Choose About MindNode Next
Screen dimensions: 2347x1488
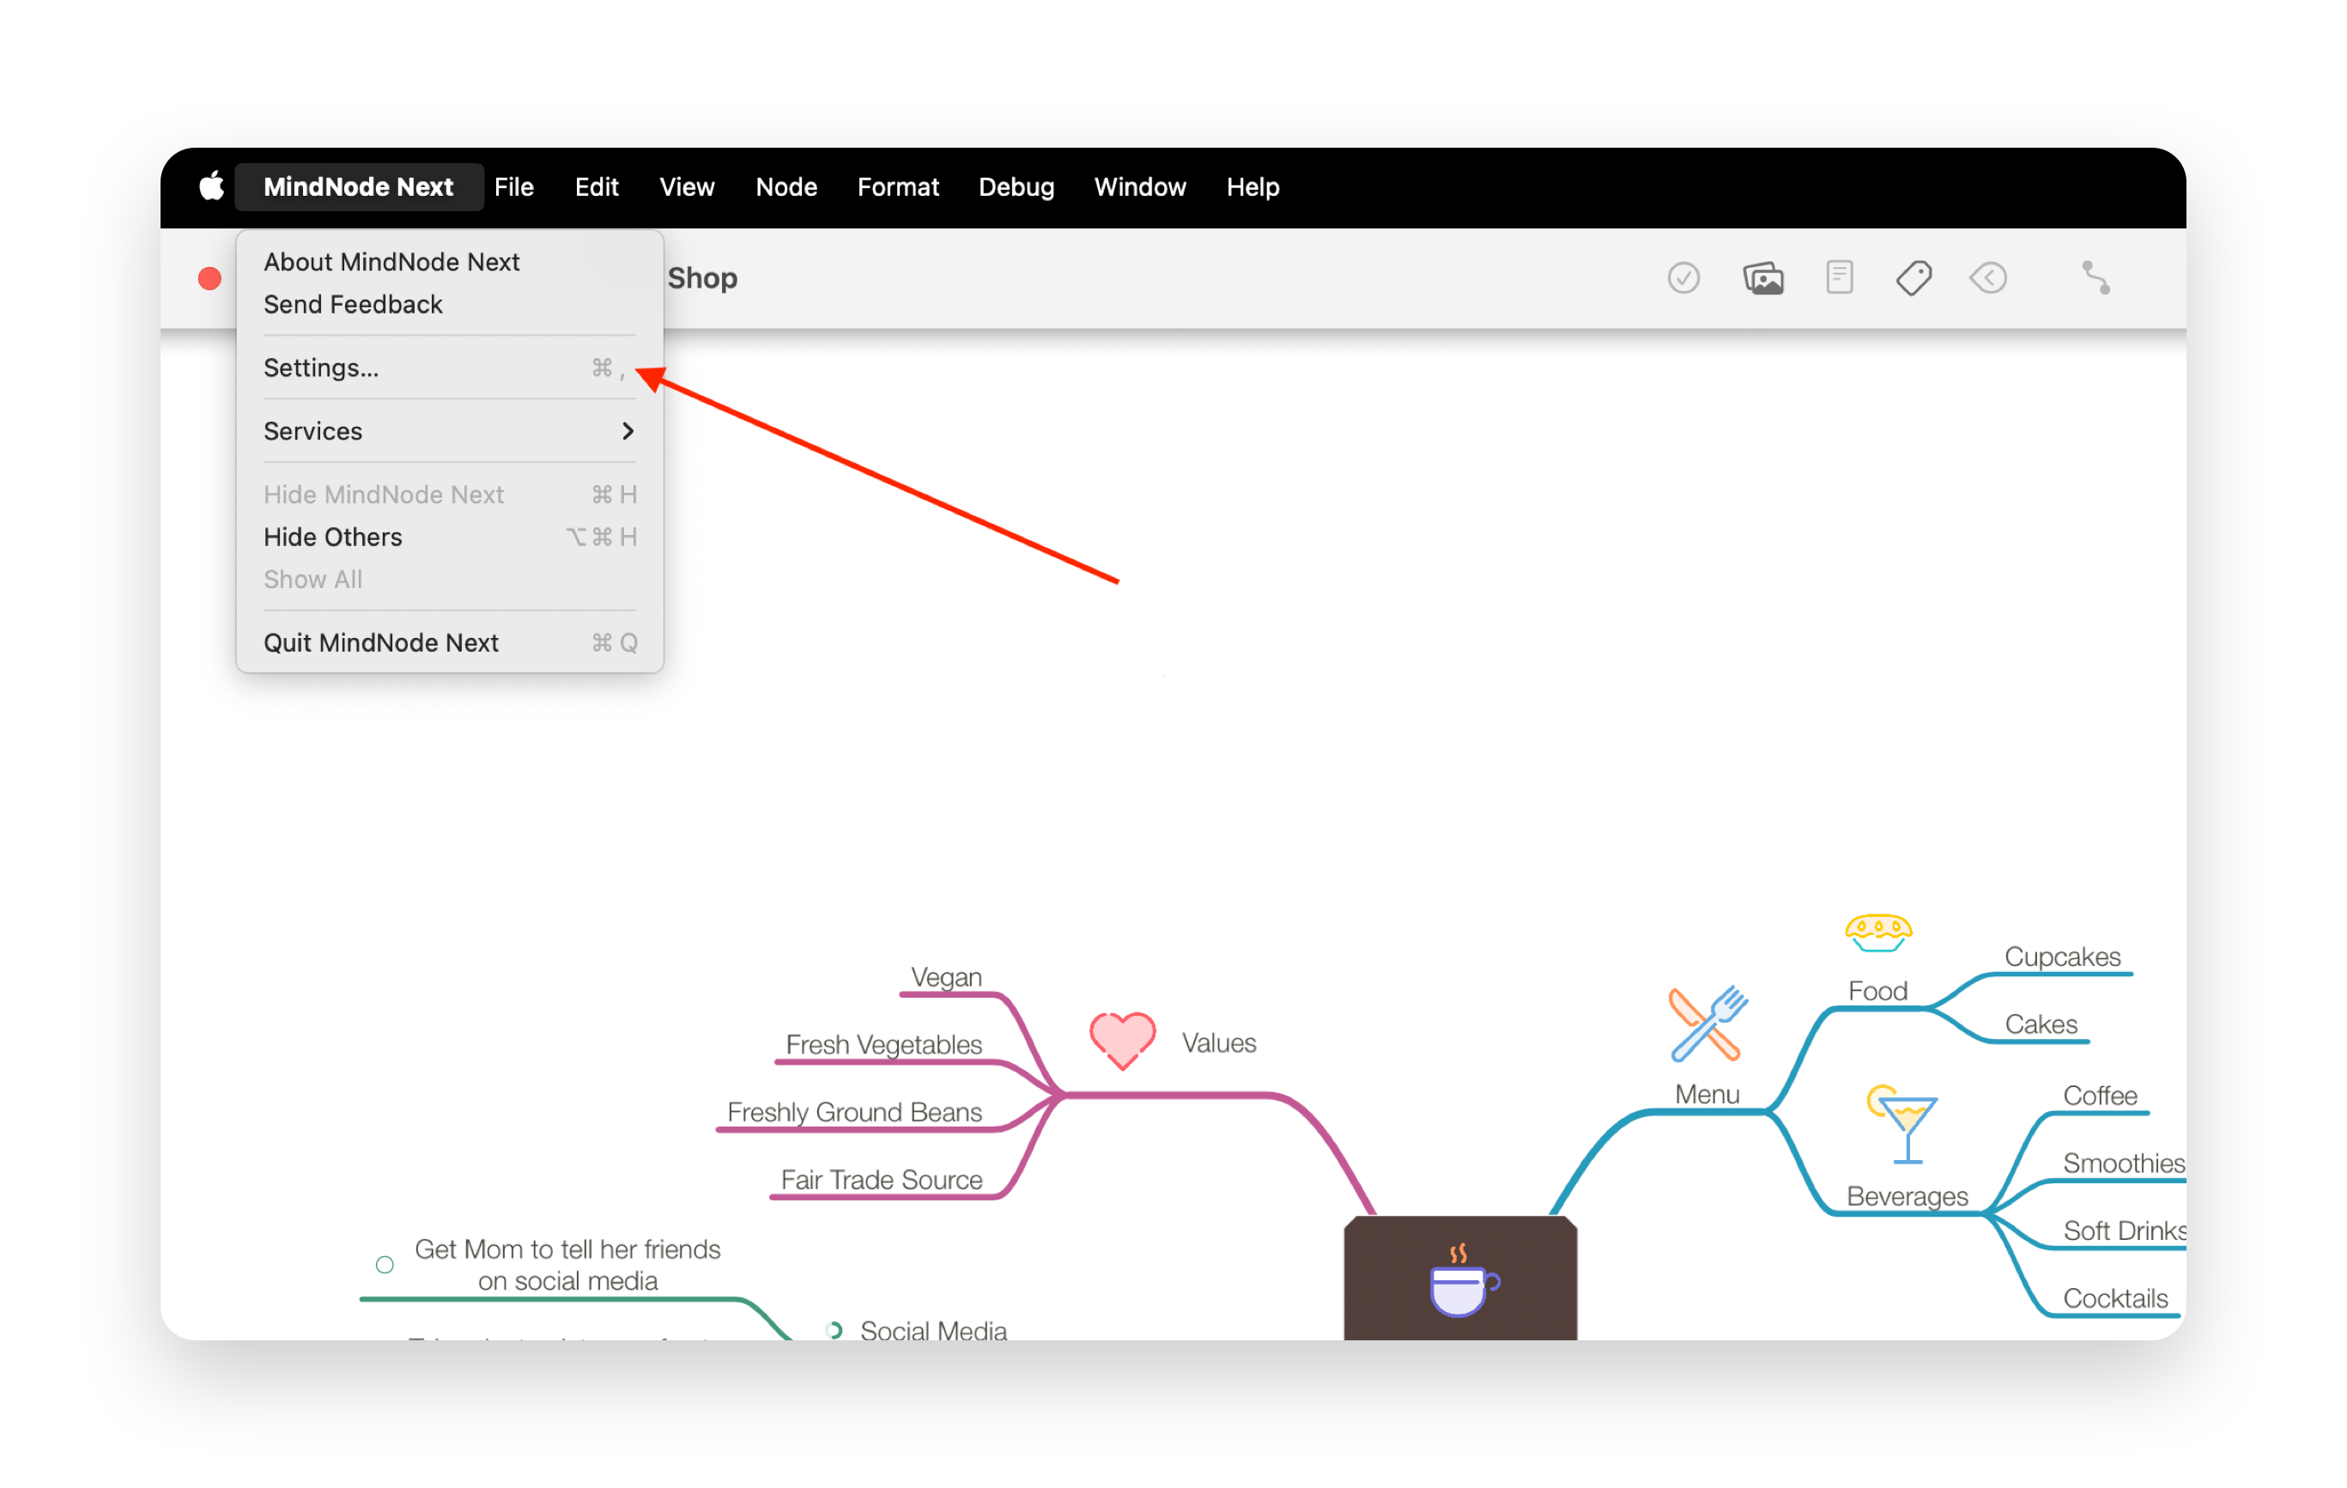[449, 261]
